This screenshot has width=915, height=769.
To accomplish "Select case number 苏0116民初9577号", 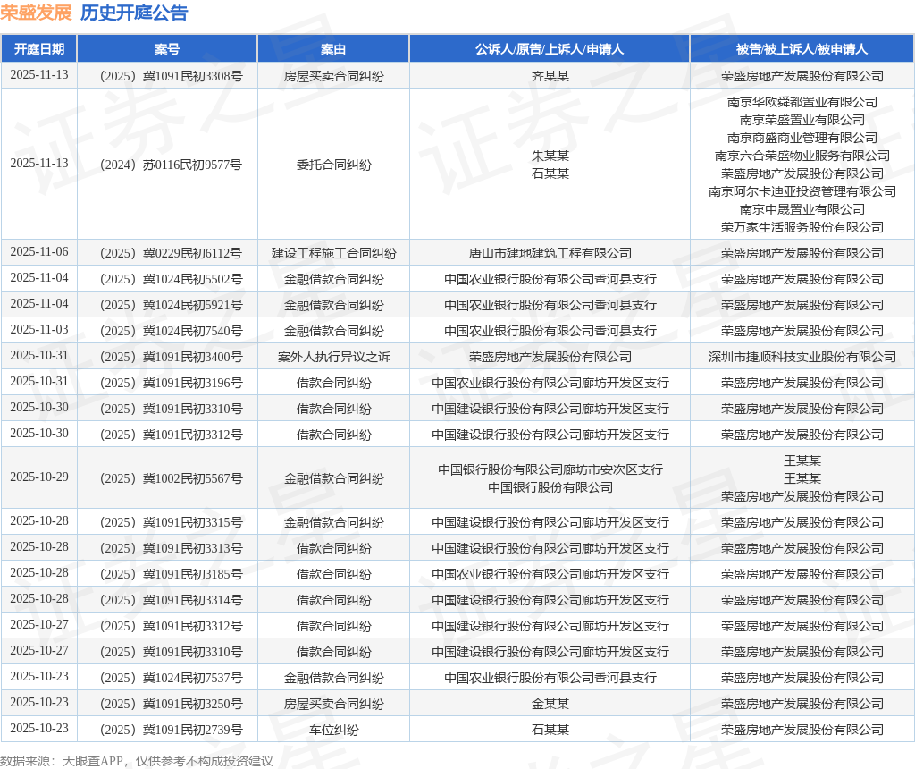I will pos(171,165).
